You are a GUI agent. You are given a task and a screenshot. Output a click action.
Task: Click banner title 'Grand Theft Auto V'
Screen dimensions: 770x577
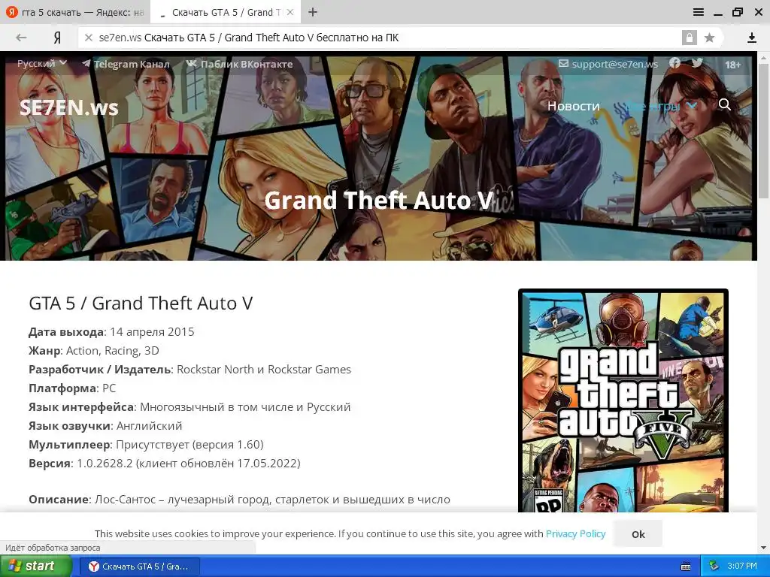coord(378,200)
